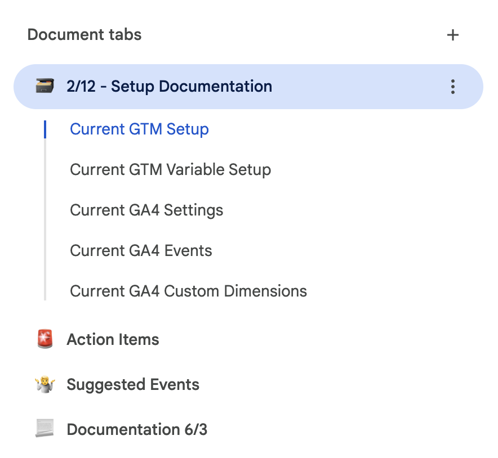Image resolution: width=498 pixels, height=458 pixels.
Task: Add a new document tab with the plus icon
Action: pyautogui.click(x=452, y=35)
